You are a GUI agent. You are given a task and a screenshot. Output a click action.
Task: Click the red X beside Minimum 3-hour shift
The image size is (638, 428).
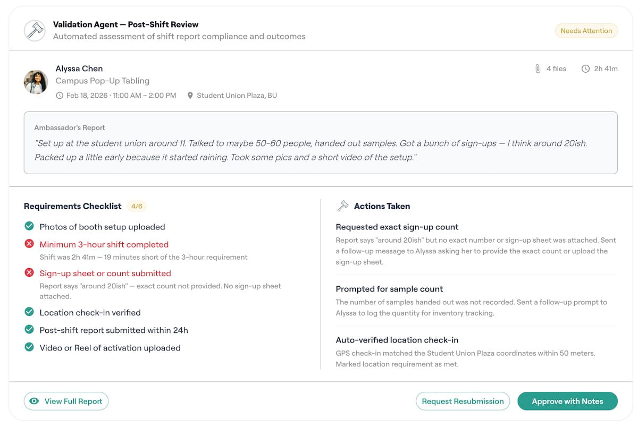point(29,244)
